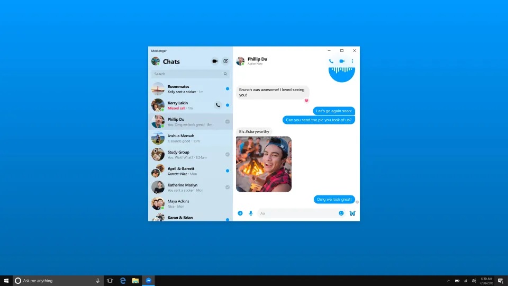Image resolution: width=508 pixels, height=286 pixels.
Task: Open the Roommates group chat
Action: [x=190, y=89]
